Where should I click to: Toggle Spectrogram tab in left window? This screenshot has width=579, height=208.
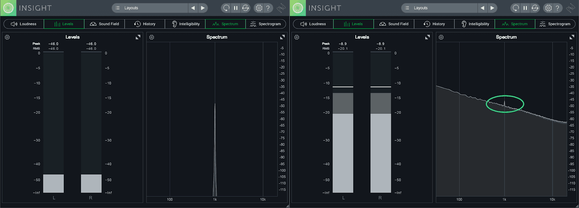click(266, 24)
